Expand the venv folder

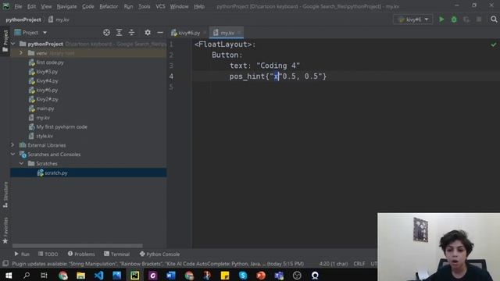coord(21,53)
